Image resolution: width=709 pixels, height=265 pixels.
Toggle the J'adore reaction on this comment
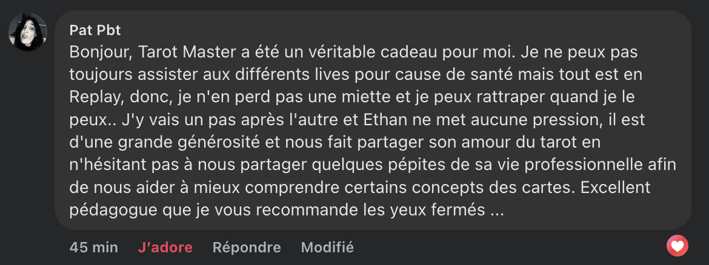tap(165, 247)
